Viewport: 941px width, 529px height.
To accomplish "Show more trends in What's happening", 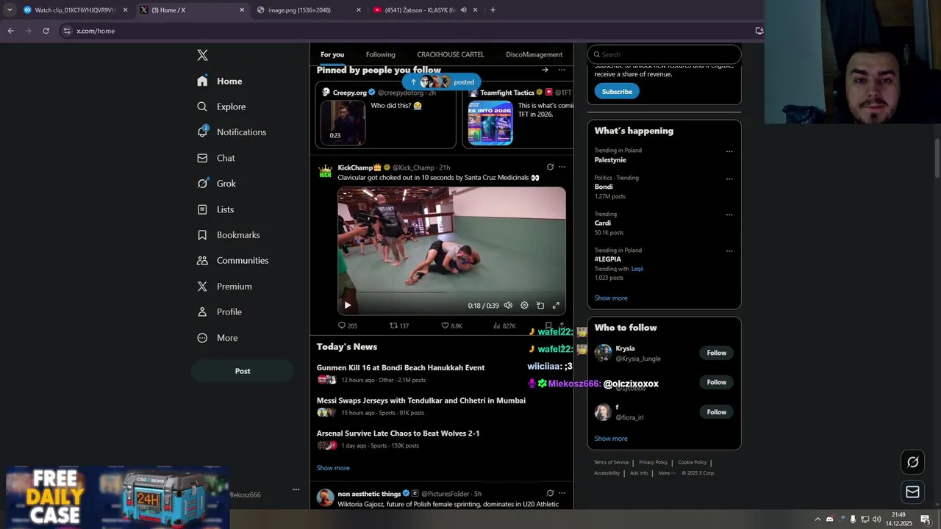I will coord(611,298).
